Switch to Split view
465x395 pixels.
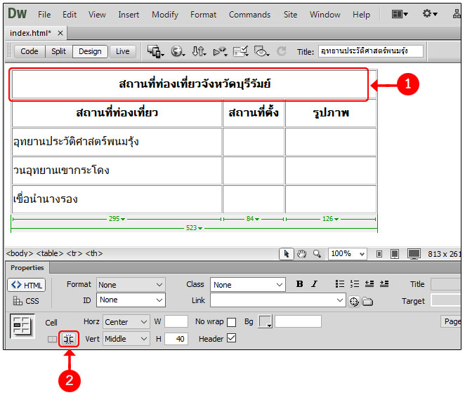(x=59, y=51)
